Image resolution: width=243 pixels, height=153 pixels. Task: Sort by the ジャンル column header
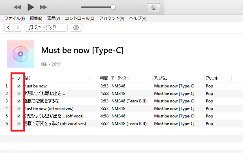(211, 78)
